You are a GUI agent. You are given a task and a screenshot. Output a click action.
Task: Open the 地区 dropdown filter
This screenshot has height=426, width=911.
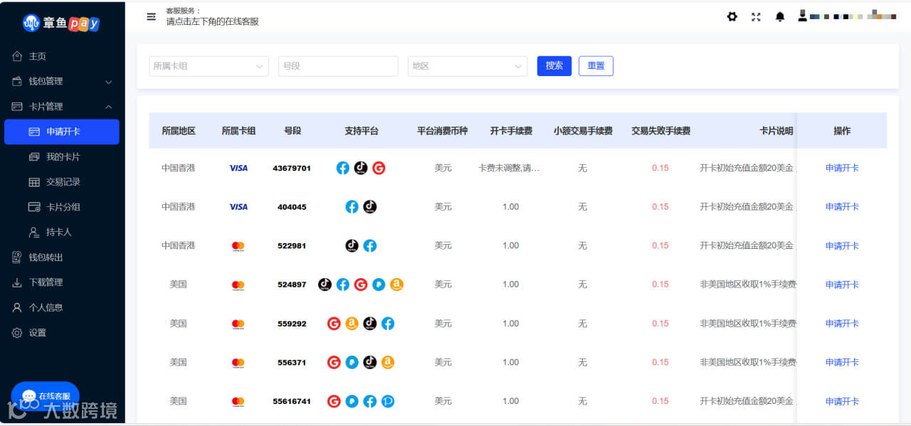468,66
